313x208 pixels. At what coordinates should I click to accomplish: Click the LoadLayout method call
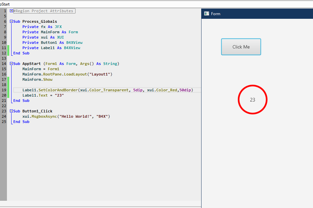tap(76, 74)
